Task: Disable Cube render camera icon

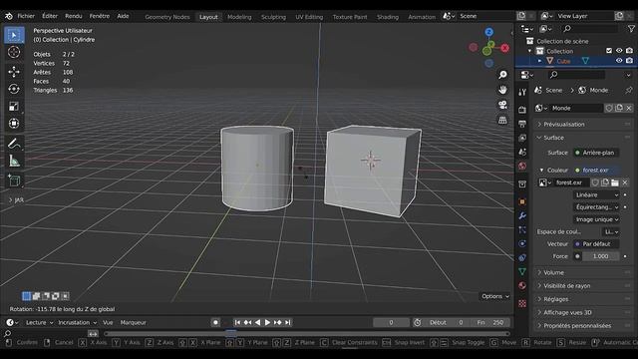Action: (629, 60)
